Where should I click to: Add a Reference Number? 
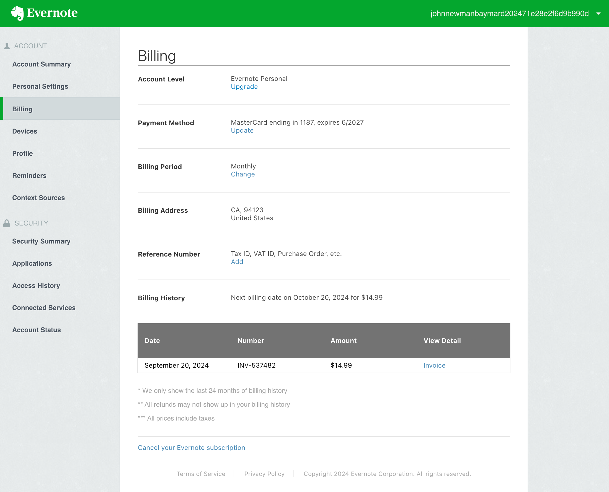(237, 262)
